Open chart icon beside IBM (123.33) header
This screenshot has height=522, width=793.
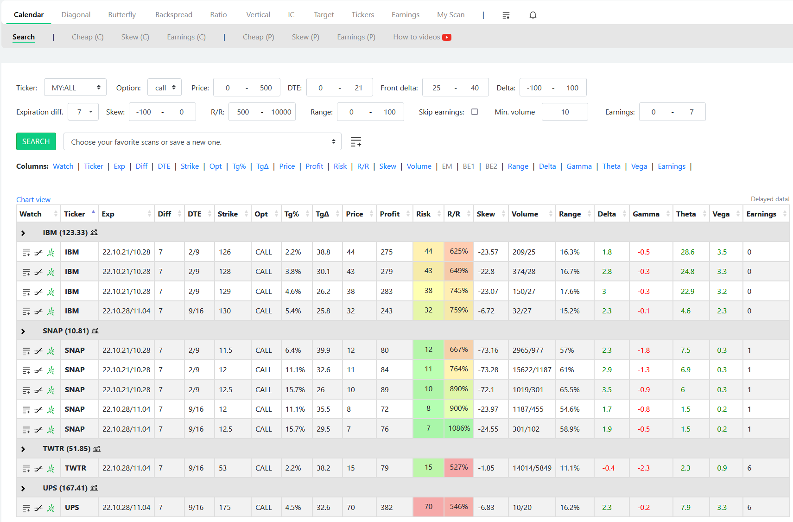(94, 232)
